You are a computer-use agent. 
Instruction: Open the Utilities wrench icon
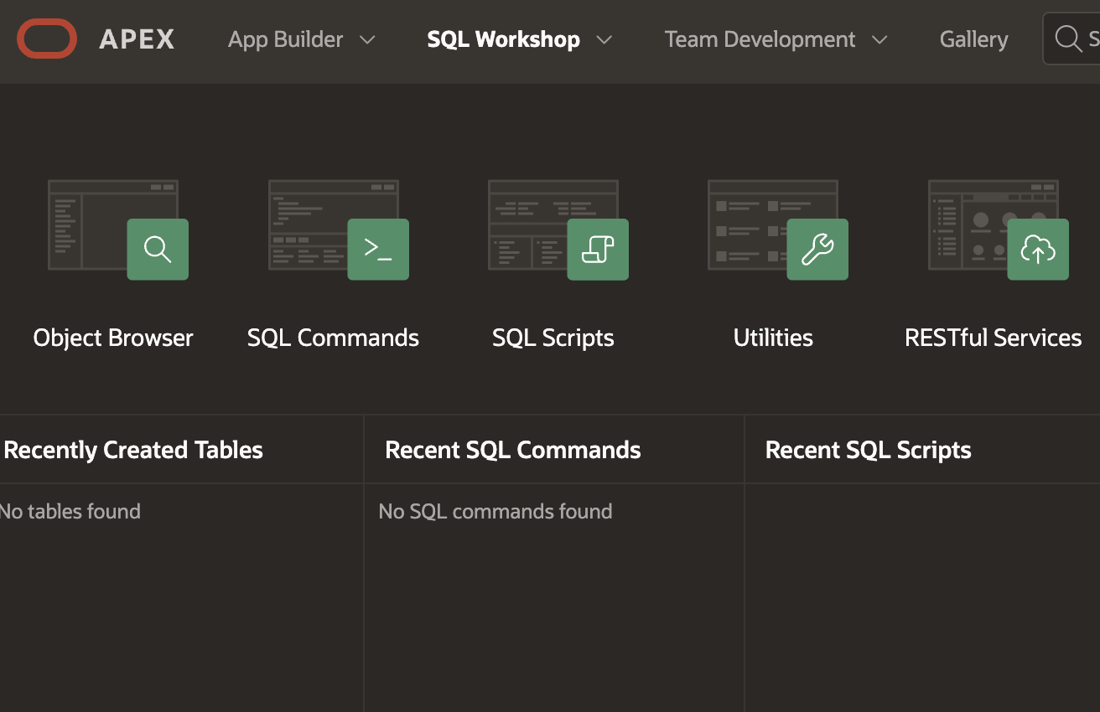817,250
